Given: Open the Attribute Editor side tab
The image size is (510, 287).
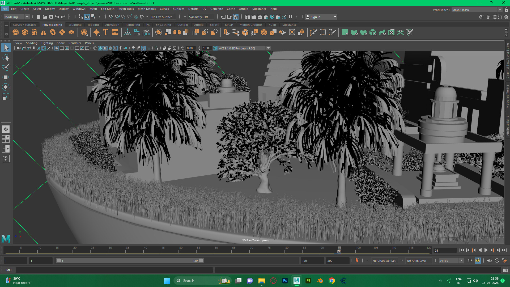Looking at the screenshot, I should [x=507, y=125].
